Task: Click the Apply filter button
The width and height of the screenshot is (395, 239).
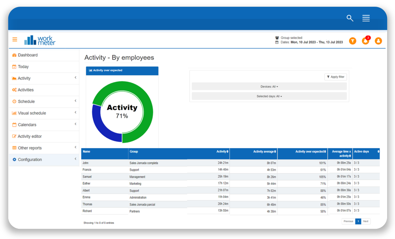Action: tap(335, 77)
